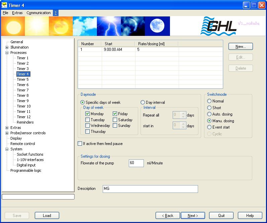Enable the Tuesday checkbox

88,120
